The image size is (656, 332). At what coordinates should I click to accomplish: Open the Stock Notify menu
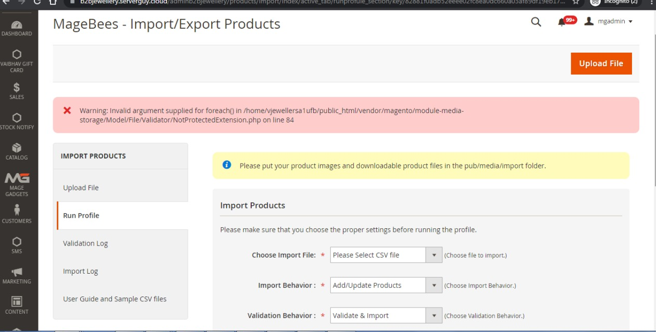tap(17, 121)
